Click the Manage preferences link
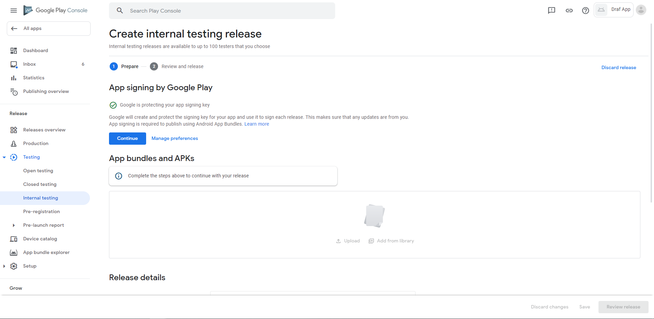The height and width of the screenshot is (319, 654). point(175,138)
